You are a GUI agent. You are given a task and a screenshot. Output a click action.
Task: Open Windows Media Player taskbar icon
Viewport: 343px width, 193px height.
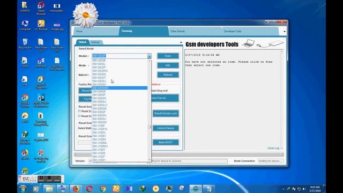[x=36, y=189]
